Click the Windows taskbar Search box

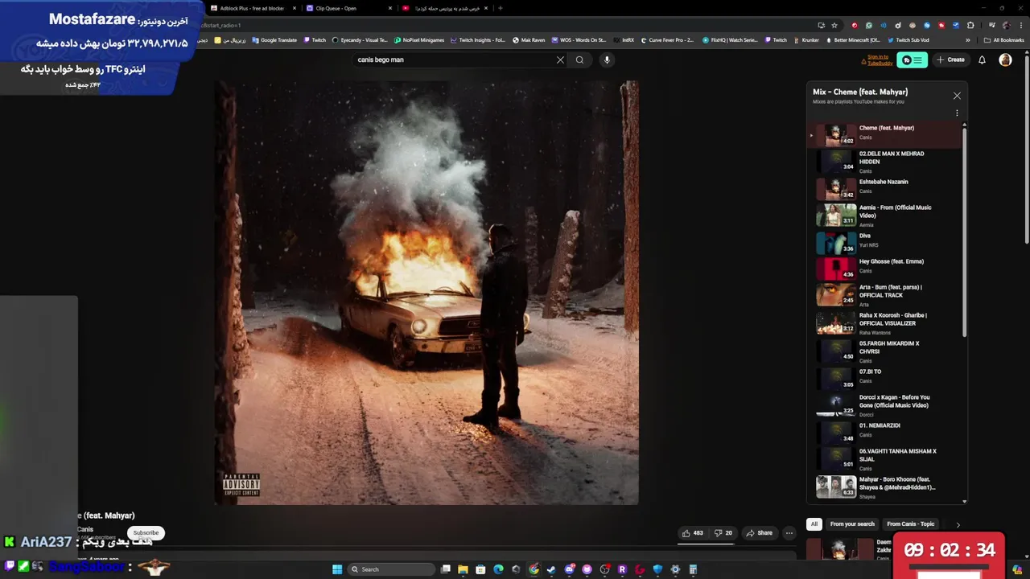[x=391, y=569]
